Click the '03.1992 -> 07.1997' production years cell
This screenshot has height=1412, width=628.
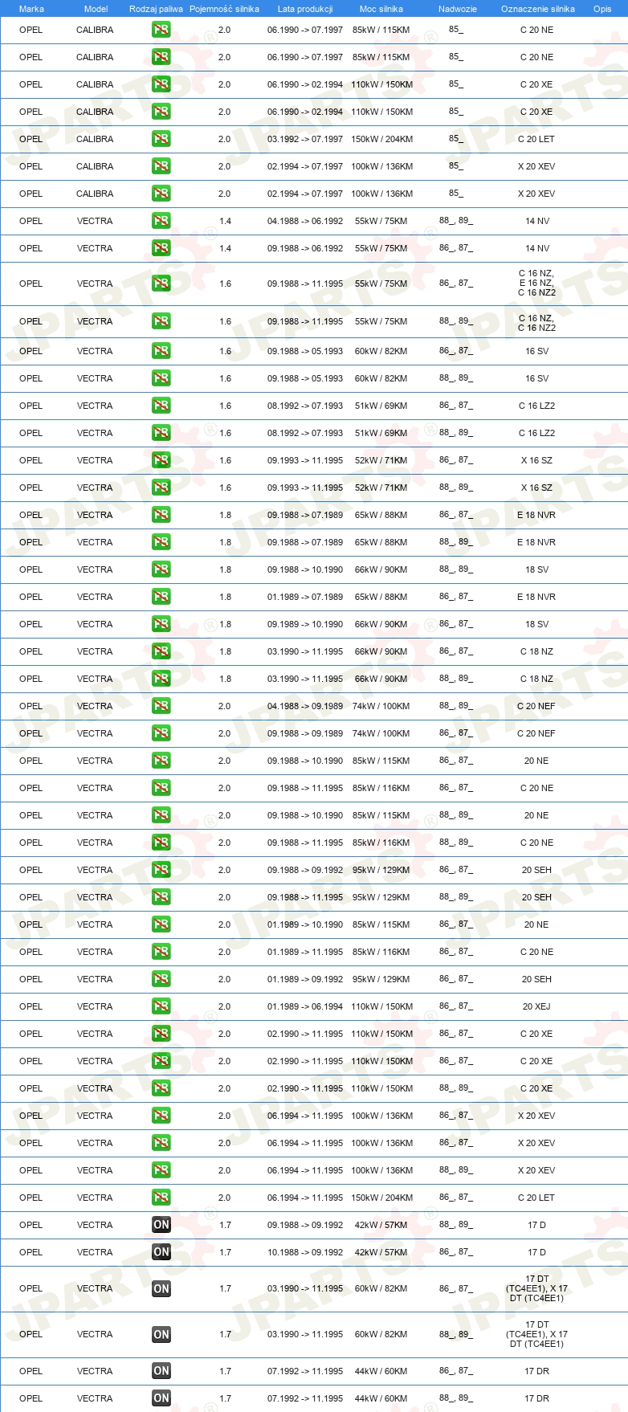click(x=305, y=139)
